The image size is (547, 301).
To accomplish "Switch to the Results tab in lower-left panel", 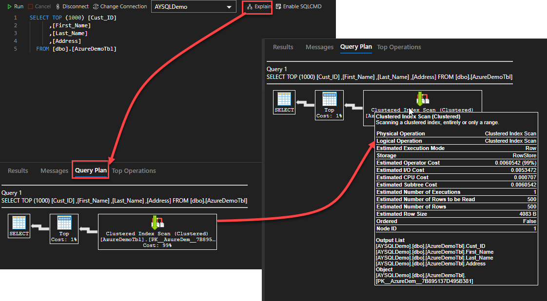I will click(x=18, y=170).
